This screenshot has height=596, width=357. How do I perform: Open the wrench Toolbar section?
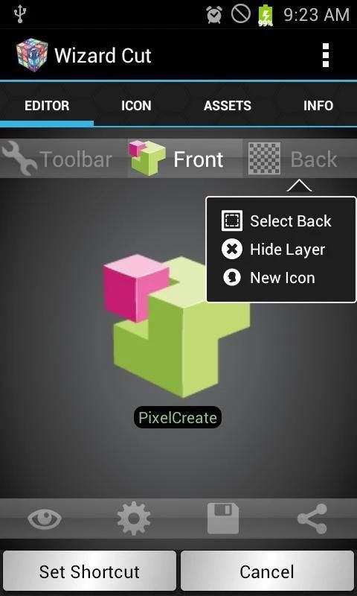tap(19, 159)
